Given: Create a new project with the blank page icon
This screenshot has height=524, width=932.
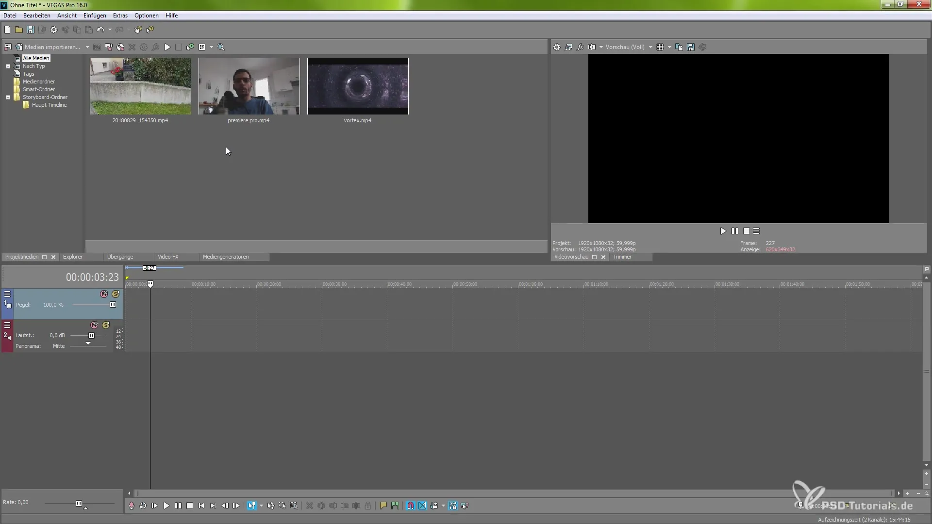Looking at the screenshot, I should (7, 30).
